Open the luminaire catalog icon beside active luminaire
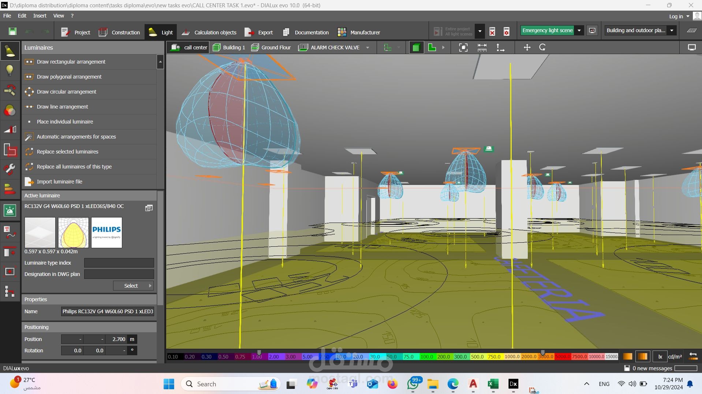Screen dimensions: 702x394 point(149,208)
